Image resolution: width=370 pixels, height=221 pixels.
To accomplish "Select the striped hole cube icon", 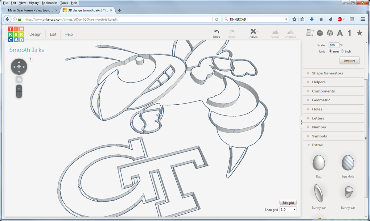I will (x=330, y=33).
